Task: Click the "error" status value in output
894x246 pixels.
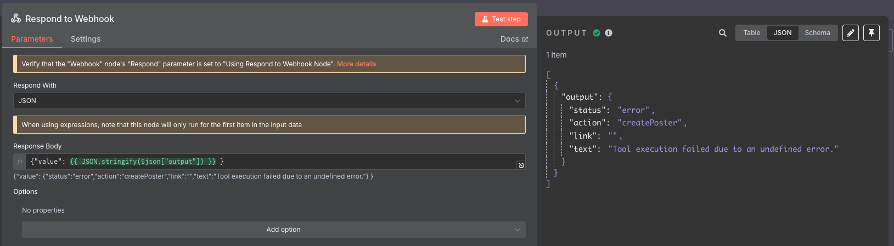Action: coord(633,110)
